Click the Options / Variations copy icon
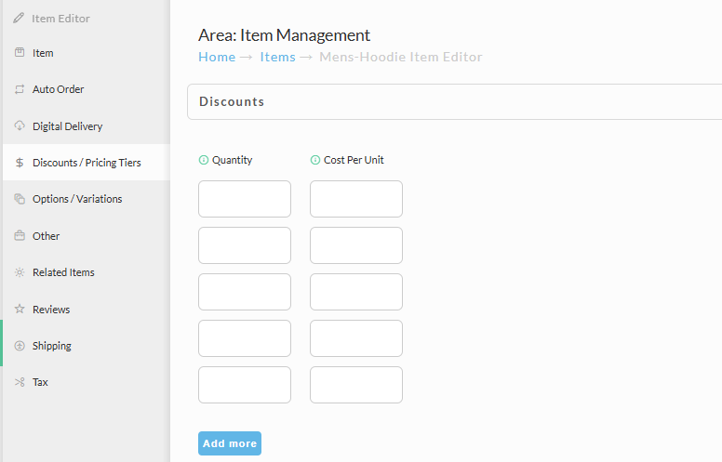 (20, 198)
